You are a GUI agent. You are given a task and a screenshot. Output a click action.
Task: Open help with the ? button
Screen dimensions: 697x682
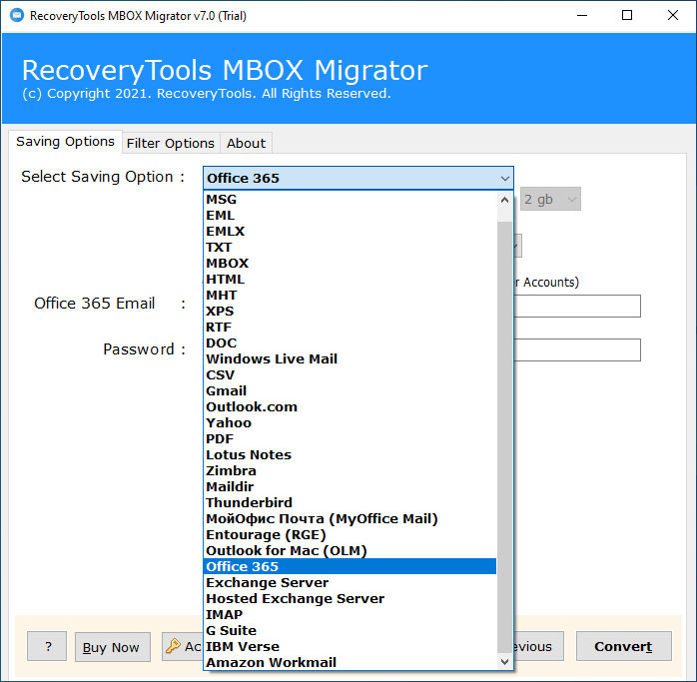coord(47,646)
